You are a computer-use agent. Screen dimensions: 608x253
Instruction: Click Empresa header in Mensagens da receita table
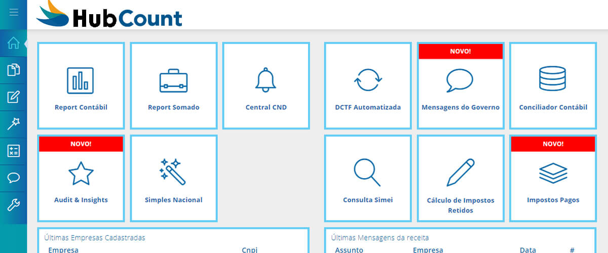click(x=428, y=250)
